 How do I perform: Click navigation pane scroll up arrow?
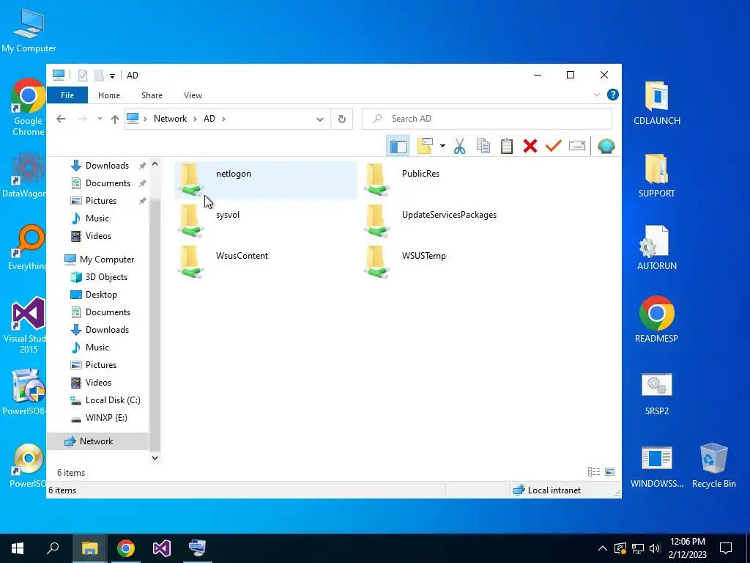tap(155, 163)
